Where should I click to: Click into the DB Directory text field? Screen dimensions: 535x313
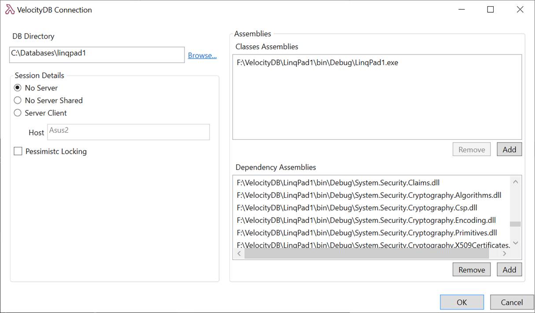(x=97, y=55)
